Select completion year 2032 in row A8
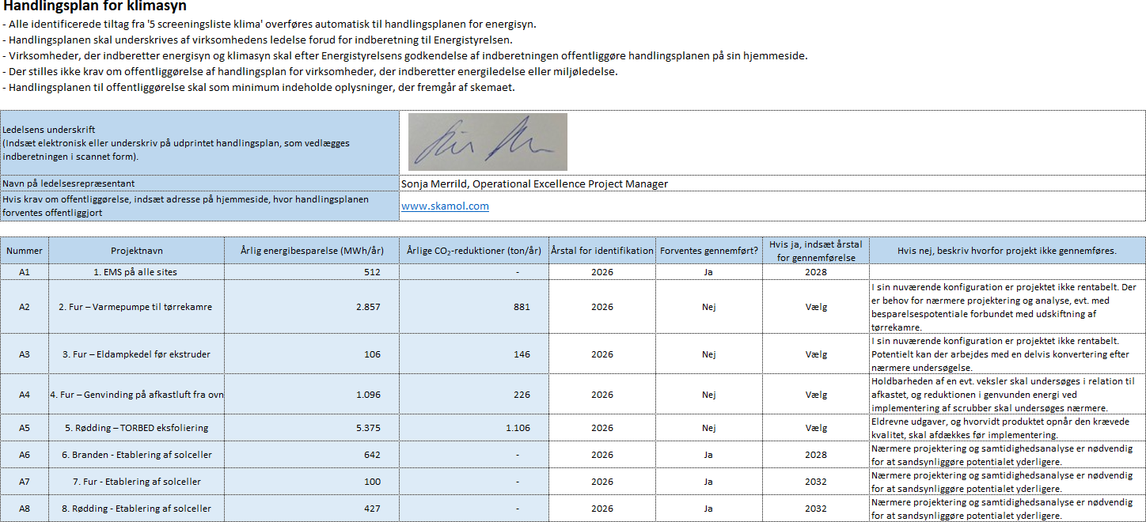This screenshot has height=522, width=1146. point(816,509)
